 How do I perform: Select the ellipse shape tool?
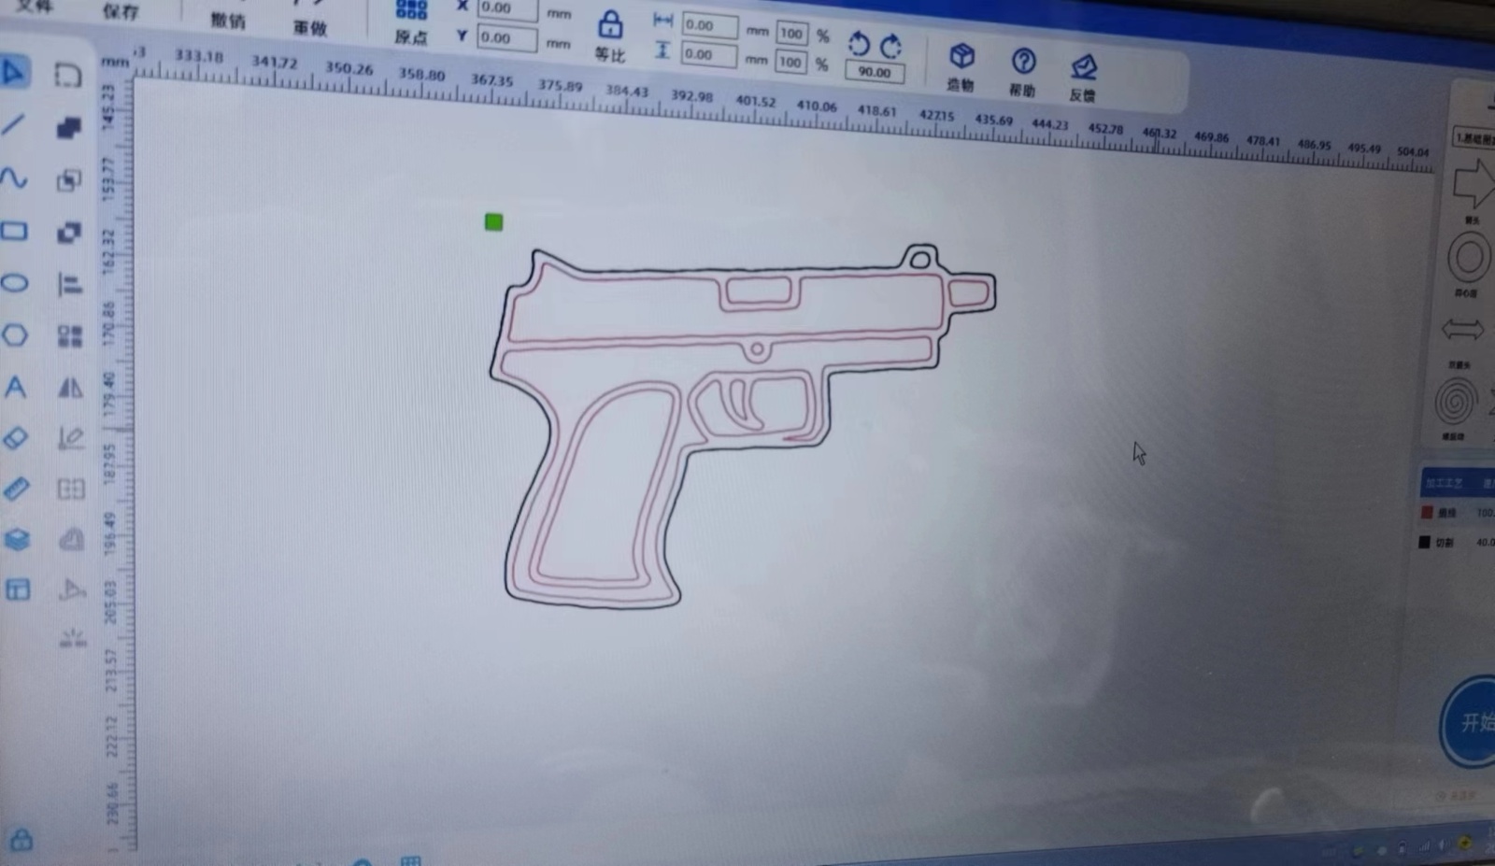click(14, 282)
